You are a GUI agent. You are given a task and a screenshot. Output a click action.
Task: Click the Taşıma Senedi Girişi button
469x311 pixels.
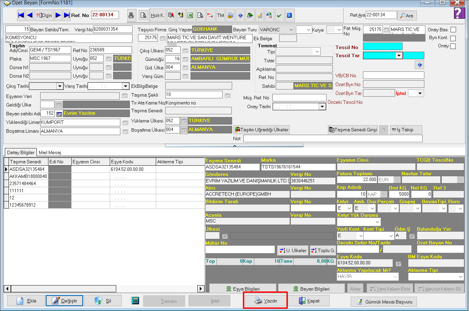tap(353, 130)
